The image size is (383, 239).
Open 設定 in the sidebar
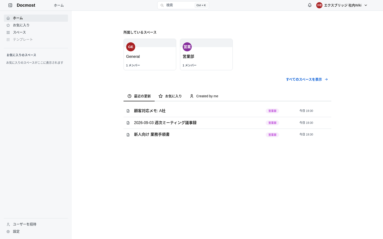(x=36, y=232)
